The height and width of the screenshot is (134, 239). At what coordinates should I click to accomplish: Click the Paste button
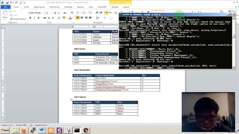pyautogui.click(x=5, y=15)
